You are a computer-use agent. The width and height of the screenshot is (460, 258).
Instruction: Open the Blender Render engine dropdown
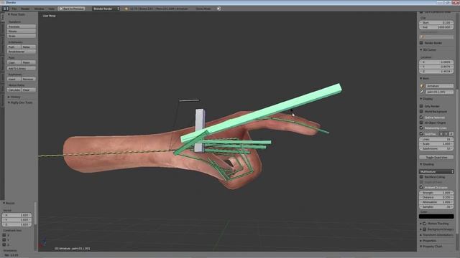pos(106,9)
